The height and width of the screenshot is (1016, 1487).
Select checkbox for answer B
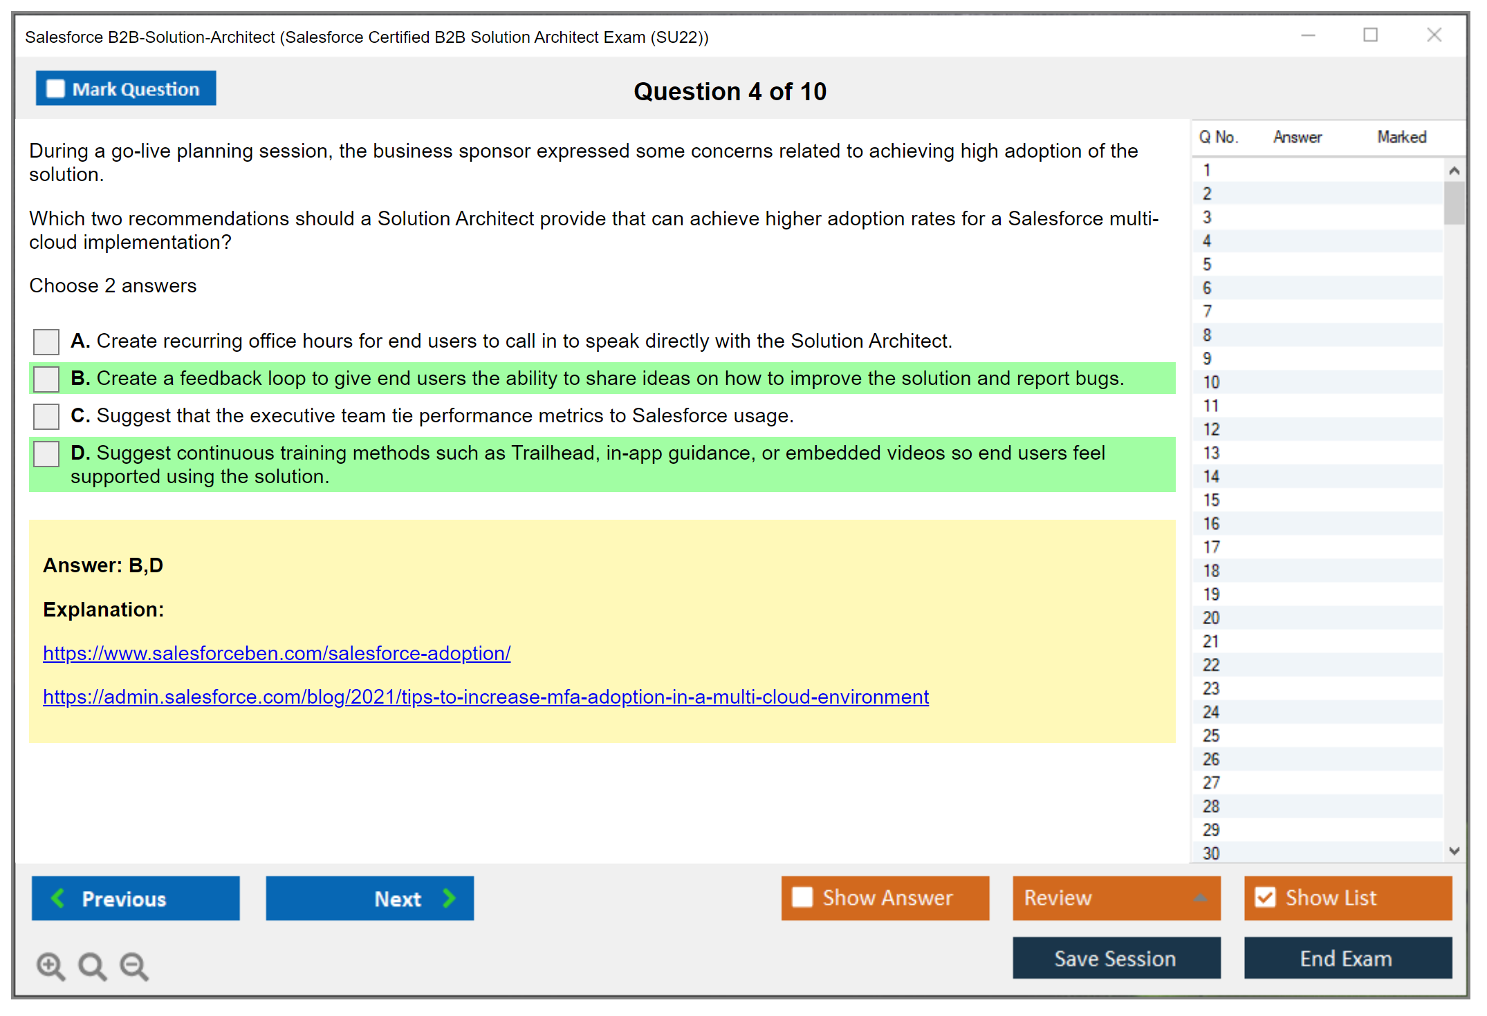(46, 379)
